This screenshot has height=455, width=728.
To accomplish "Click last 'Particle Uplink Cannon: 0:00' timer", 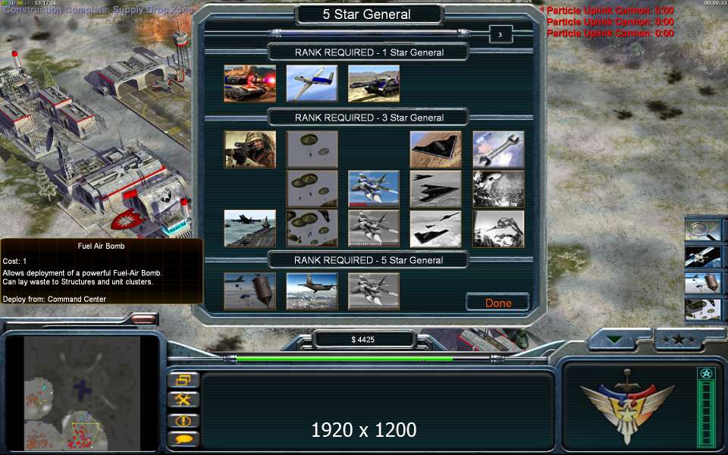I will click(x=610, y=33).
